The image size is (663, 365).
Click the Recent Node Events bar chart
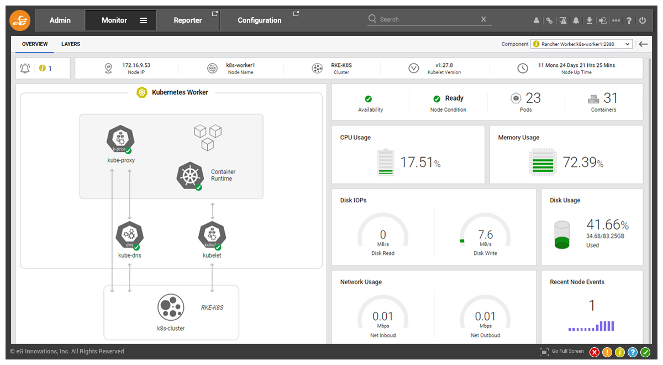592,326
